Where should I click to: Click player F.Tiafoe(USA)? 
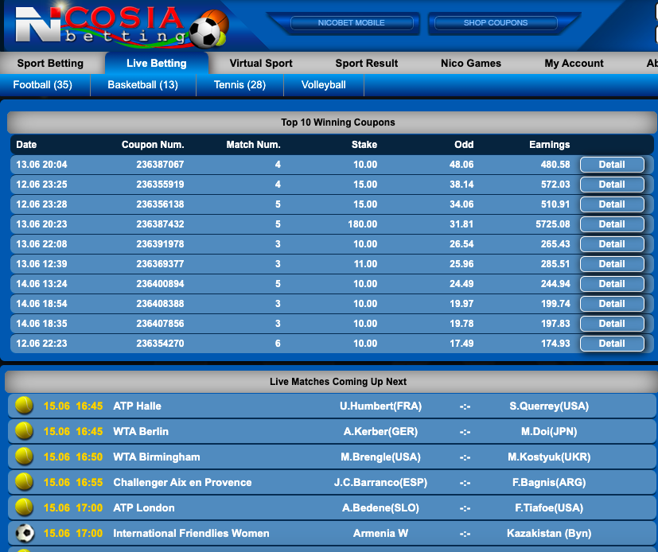549,508
